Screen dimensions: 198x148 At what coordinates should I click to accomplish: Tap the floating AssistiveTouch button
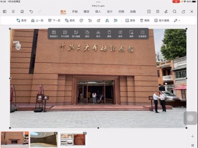coord(190,118)
